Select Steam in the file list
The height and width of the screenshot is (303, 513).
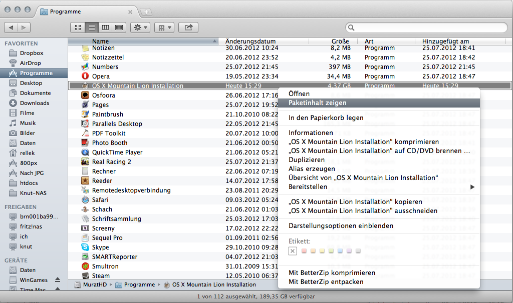pos(100,275)
